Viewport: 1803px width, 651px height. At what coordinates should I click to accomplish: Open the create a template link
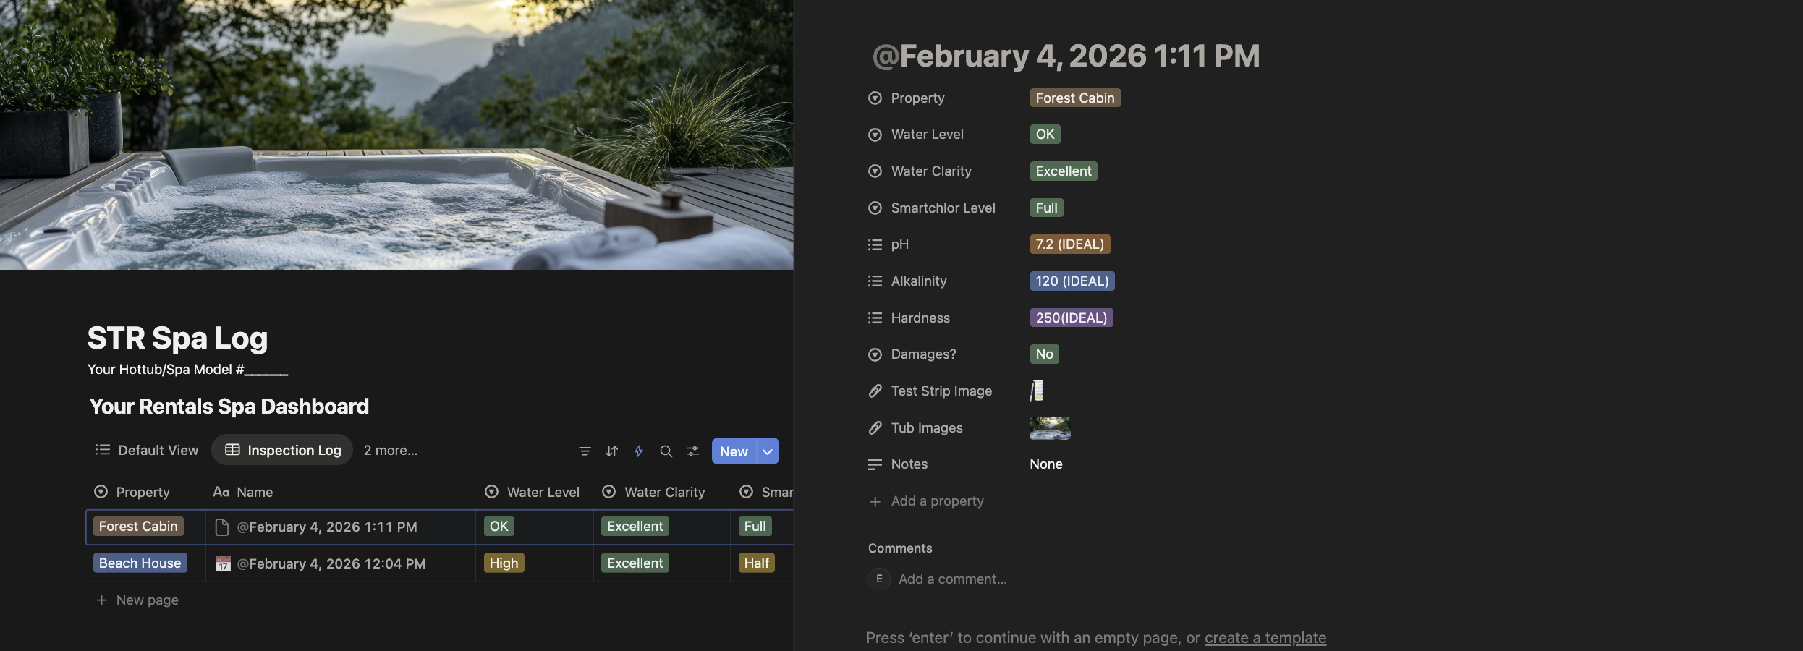[1265, 637]
